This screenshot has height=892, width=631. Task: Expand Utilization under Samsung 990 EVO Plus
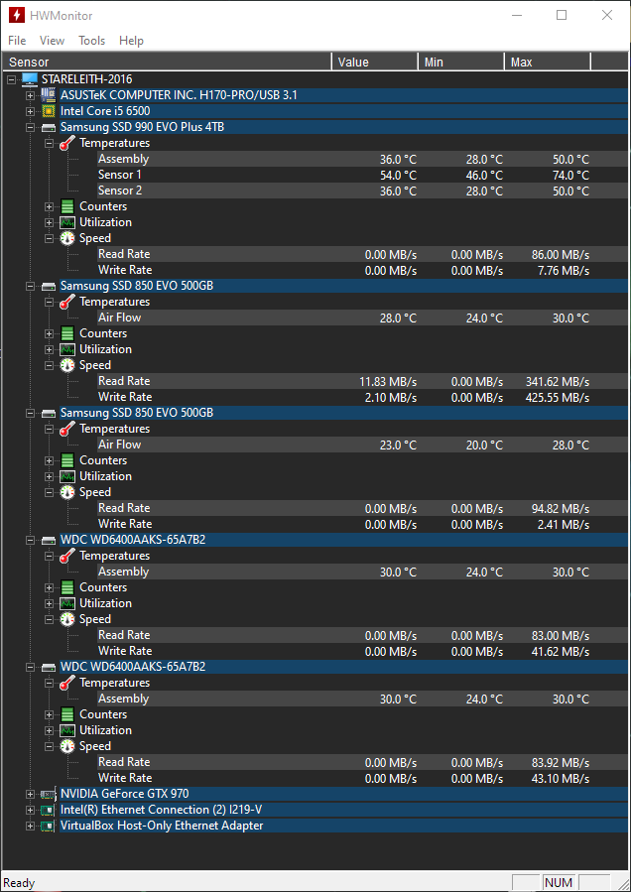50,222
